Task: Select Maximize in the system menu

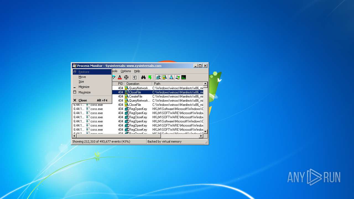Action: [92, 92]
